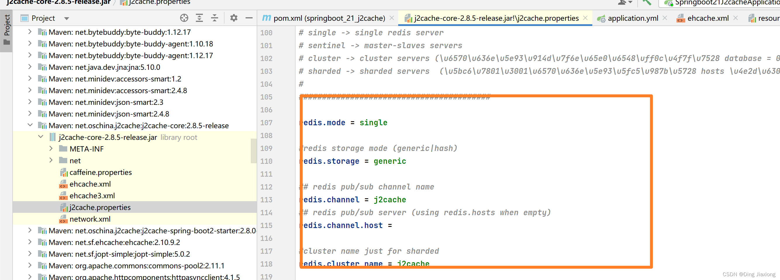
Task: Select network.xml file in tree
Action: point(90,219)
